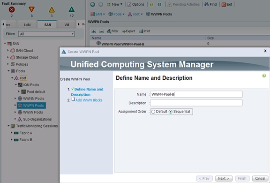Click the Filter button in table toolbar
This screenshot has height=183, width=270.
112,31
